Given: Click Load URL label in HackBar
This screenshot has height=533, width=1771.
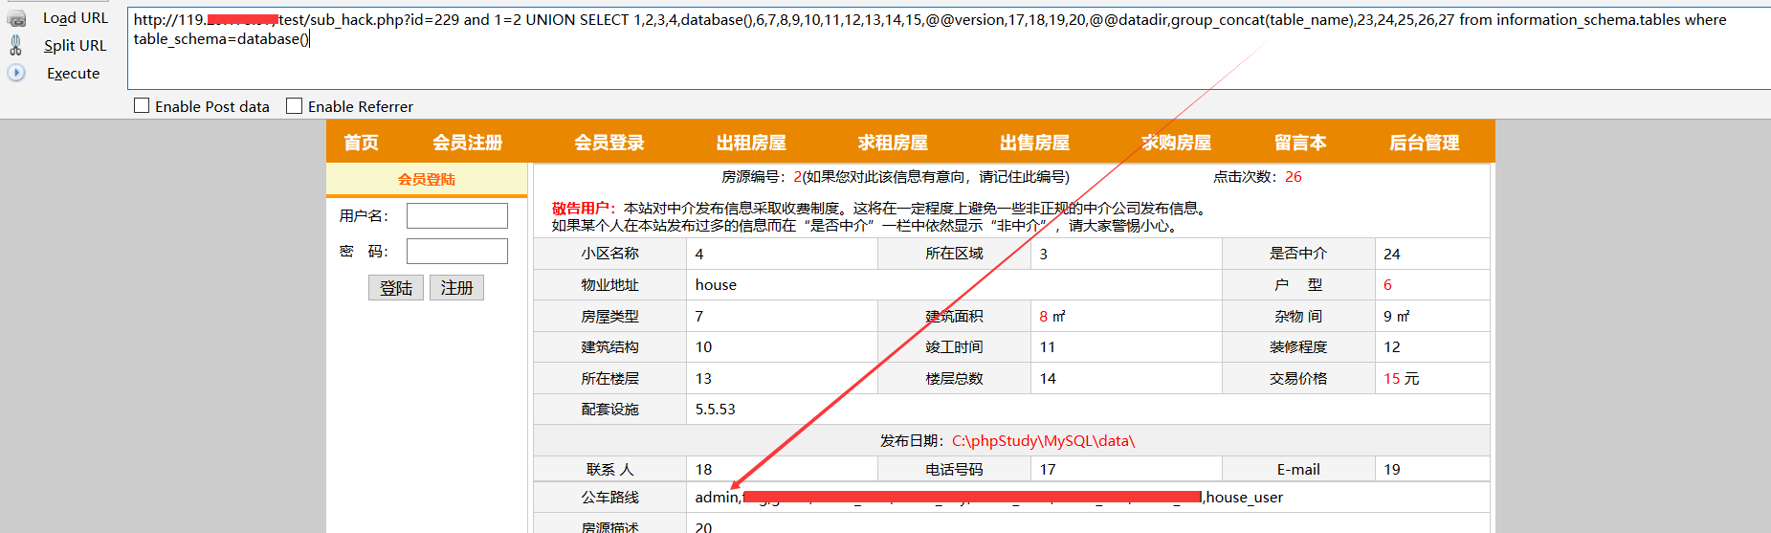Looking at the screenshot, I should point(76,18).
